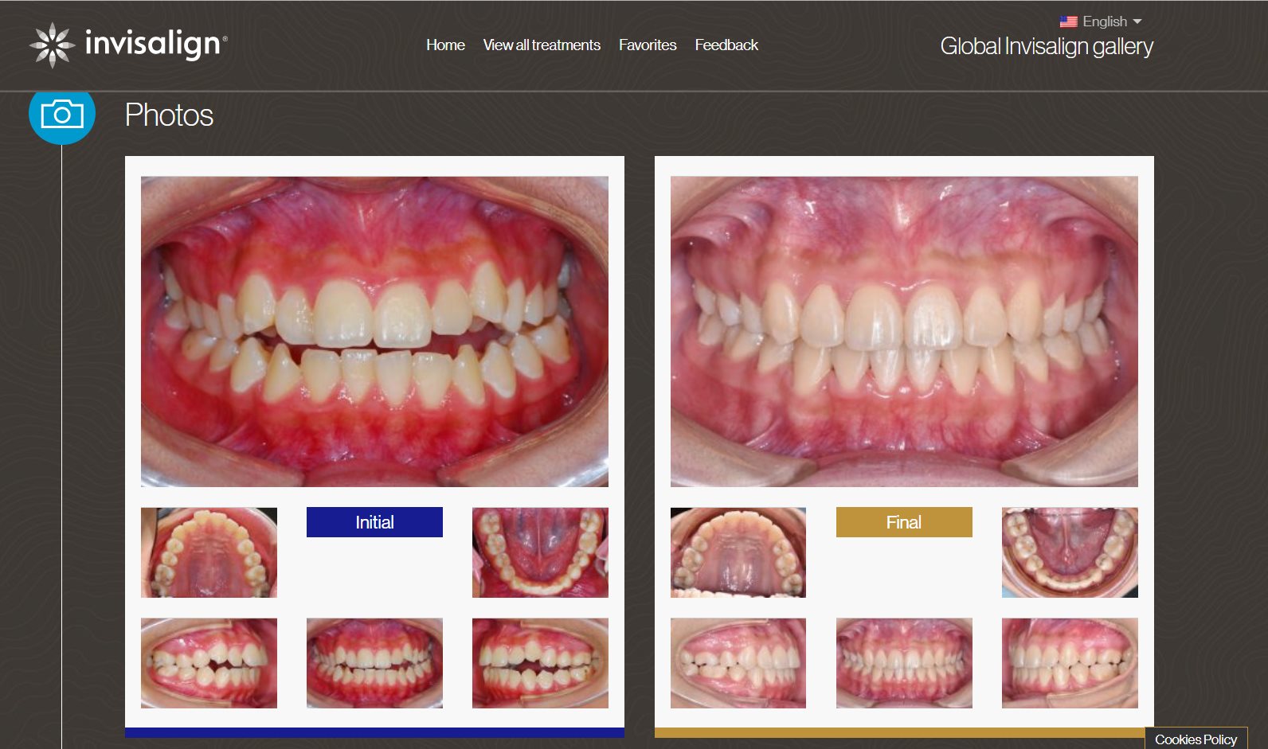Screen dimensions: 1268x749
Task: Select Initial frontal bite small thumbnail
Action: point(374,663)
